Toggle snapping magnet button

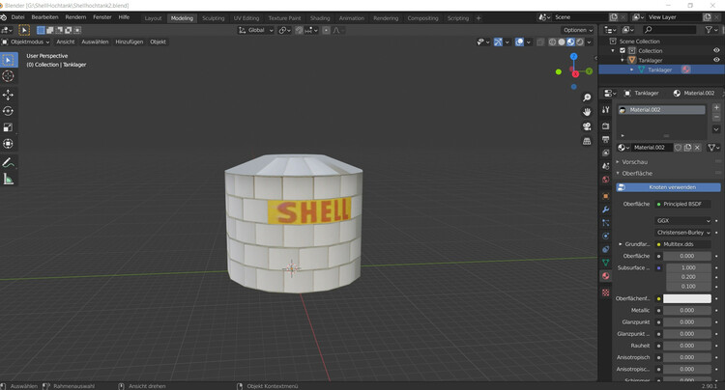(299, 31)
